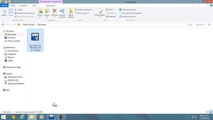213x120 pixels.
Task: Open the Copiar a folder button
Action: tap(47, 13)
